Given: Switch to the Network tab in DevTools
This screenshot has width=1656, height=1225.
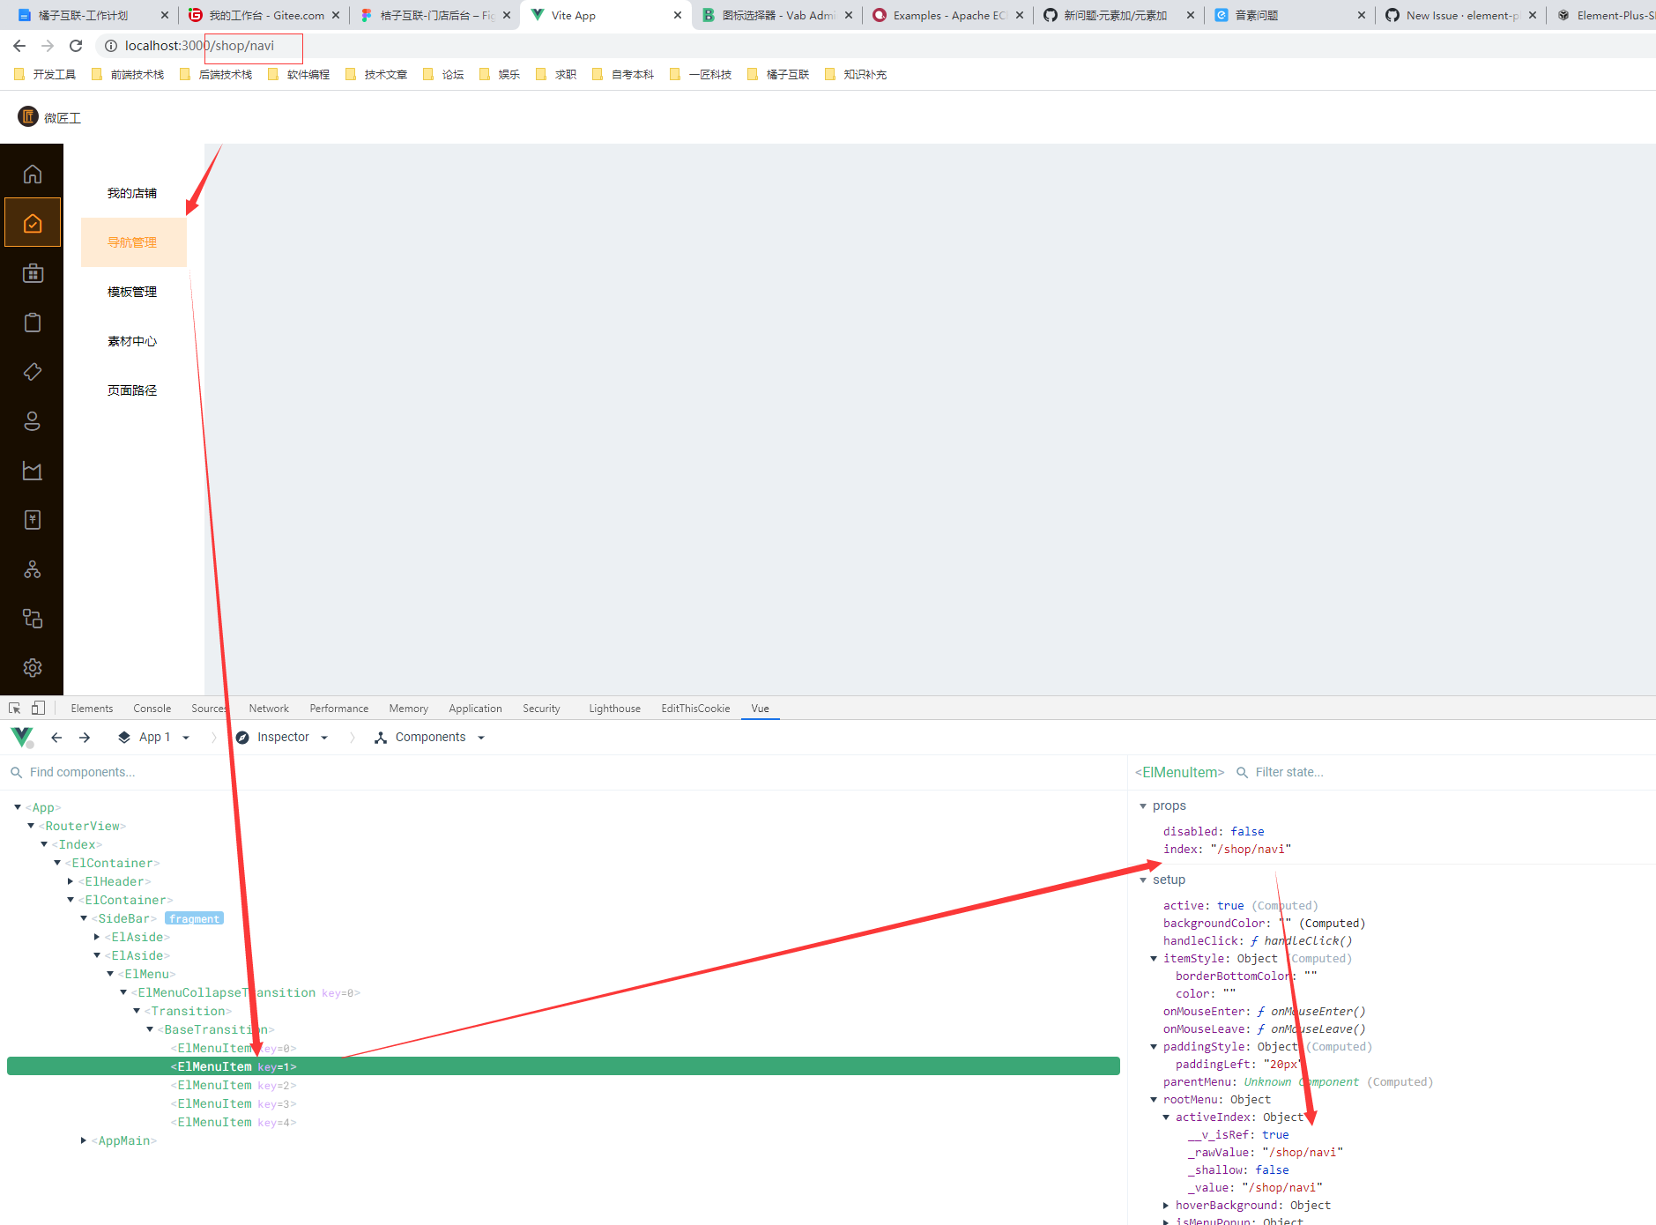Looking at the screenshot, I should point(269,709).
